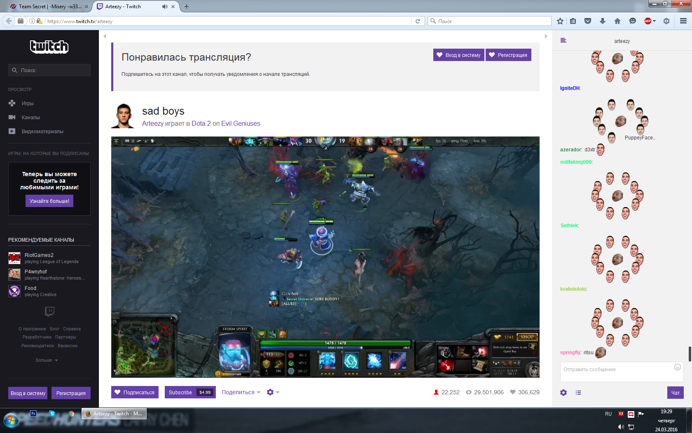
Task: Mute the Arteezy tab audio
Action: point(165,7)
